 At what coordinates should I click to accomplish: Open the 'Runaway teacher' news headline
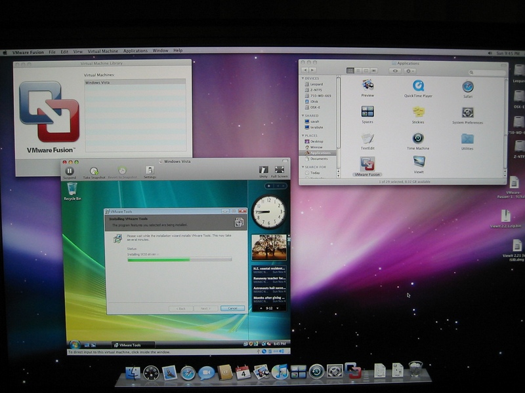pos(269,280)
